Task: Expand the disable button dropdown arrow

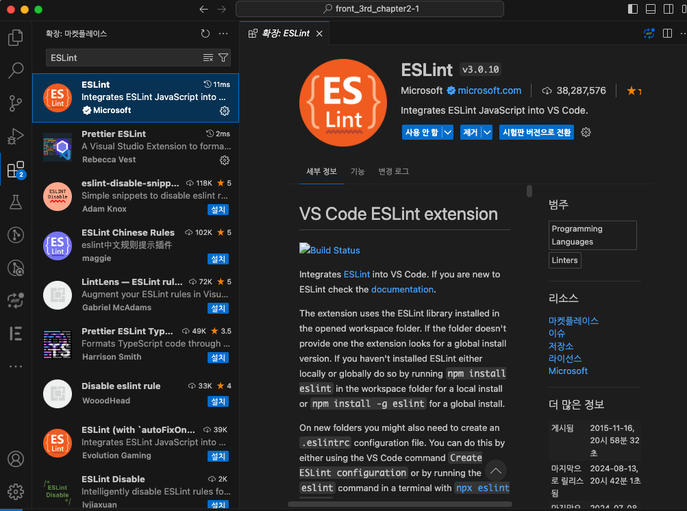Action: (447, 132)
